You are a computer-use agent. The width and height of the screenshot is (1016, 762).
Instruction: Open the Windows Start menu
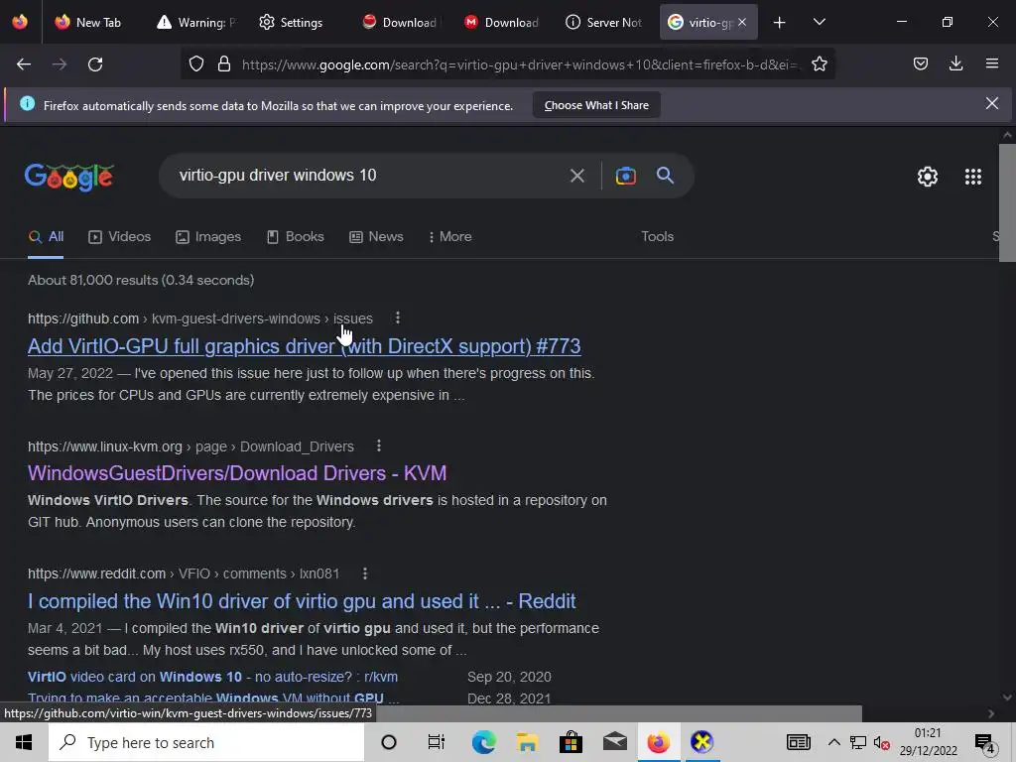[24, 742]
